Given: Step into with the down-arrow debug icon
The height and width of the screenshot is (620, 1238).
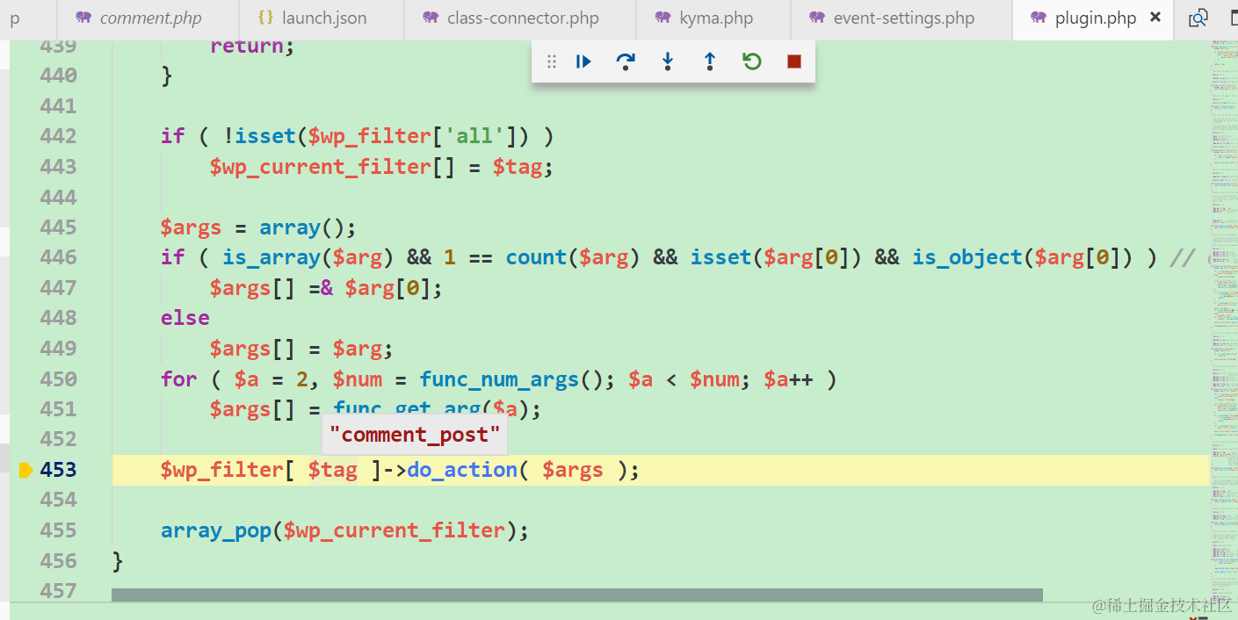Looking at the screenshot, I should pyautogui.click(x=668, y=61).
